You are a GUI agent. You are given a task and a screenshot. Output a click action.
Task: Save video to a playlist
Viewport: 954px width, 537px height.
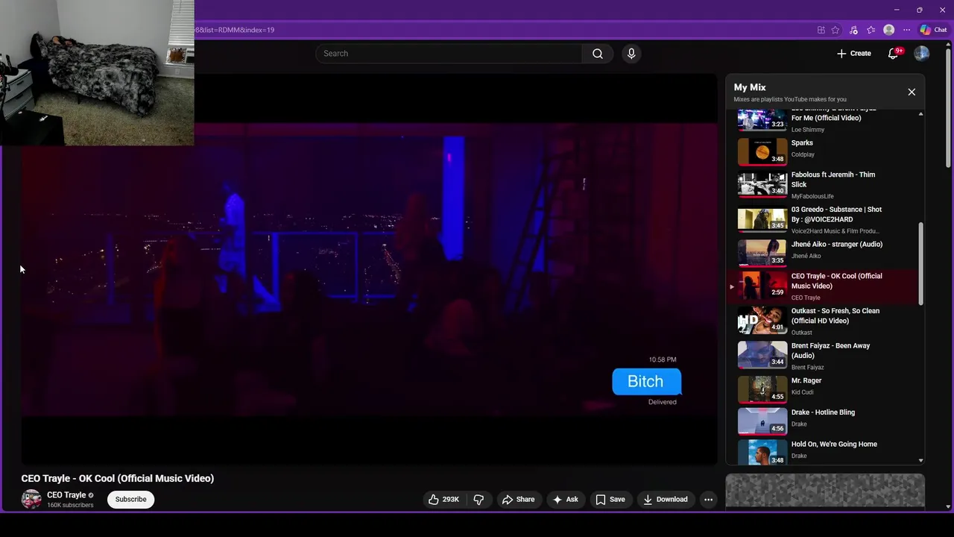tap(610, 500)
